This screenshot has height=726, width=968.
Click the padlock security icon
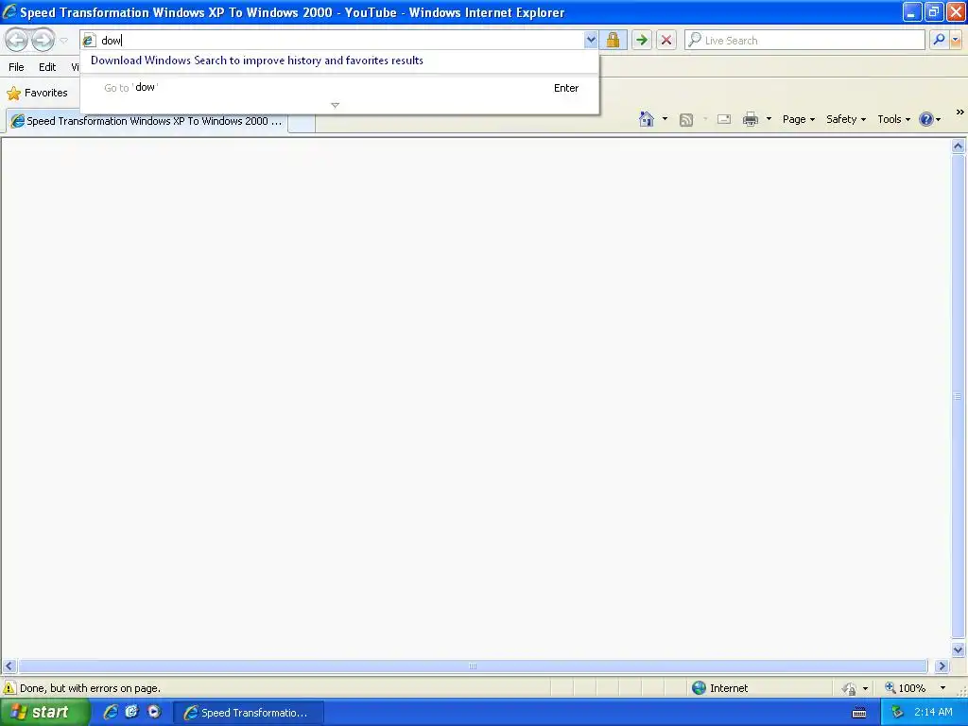coord(613,40)
